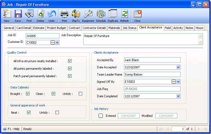The image size is (211, 134).
Task: Close the form using the toolbar Close icon
Action: point(137,14)
